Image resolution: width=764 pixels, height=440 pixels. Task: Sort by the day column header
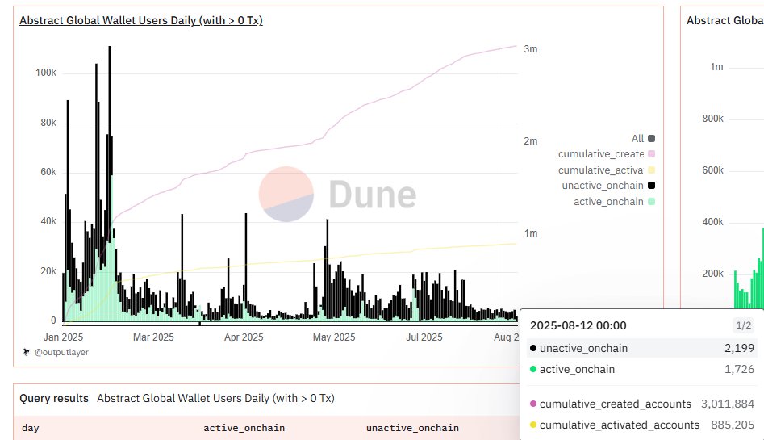(x=30, y=428)
